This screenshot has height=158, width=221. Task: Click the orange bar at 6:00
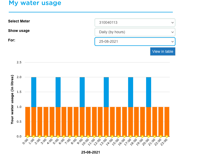coord(64,122)
